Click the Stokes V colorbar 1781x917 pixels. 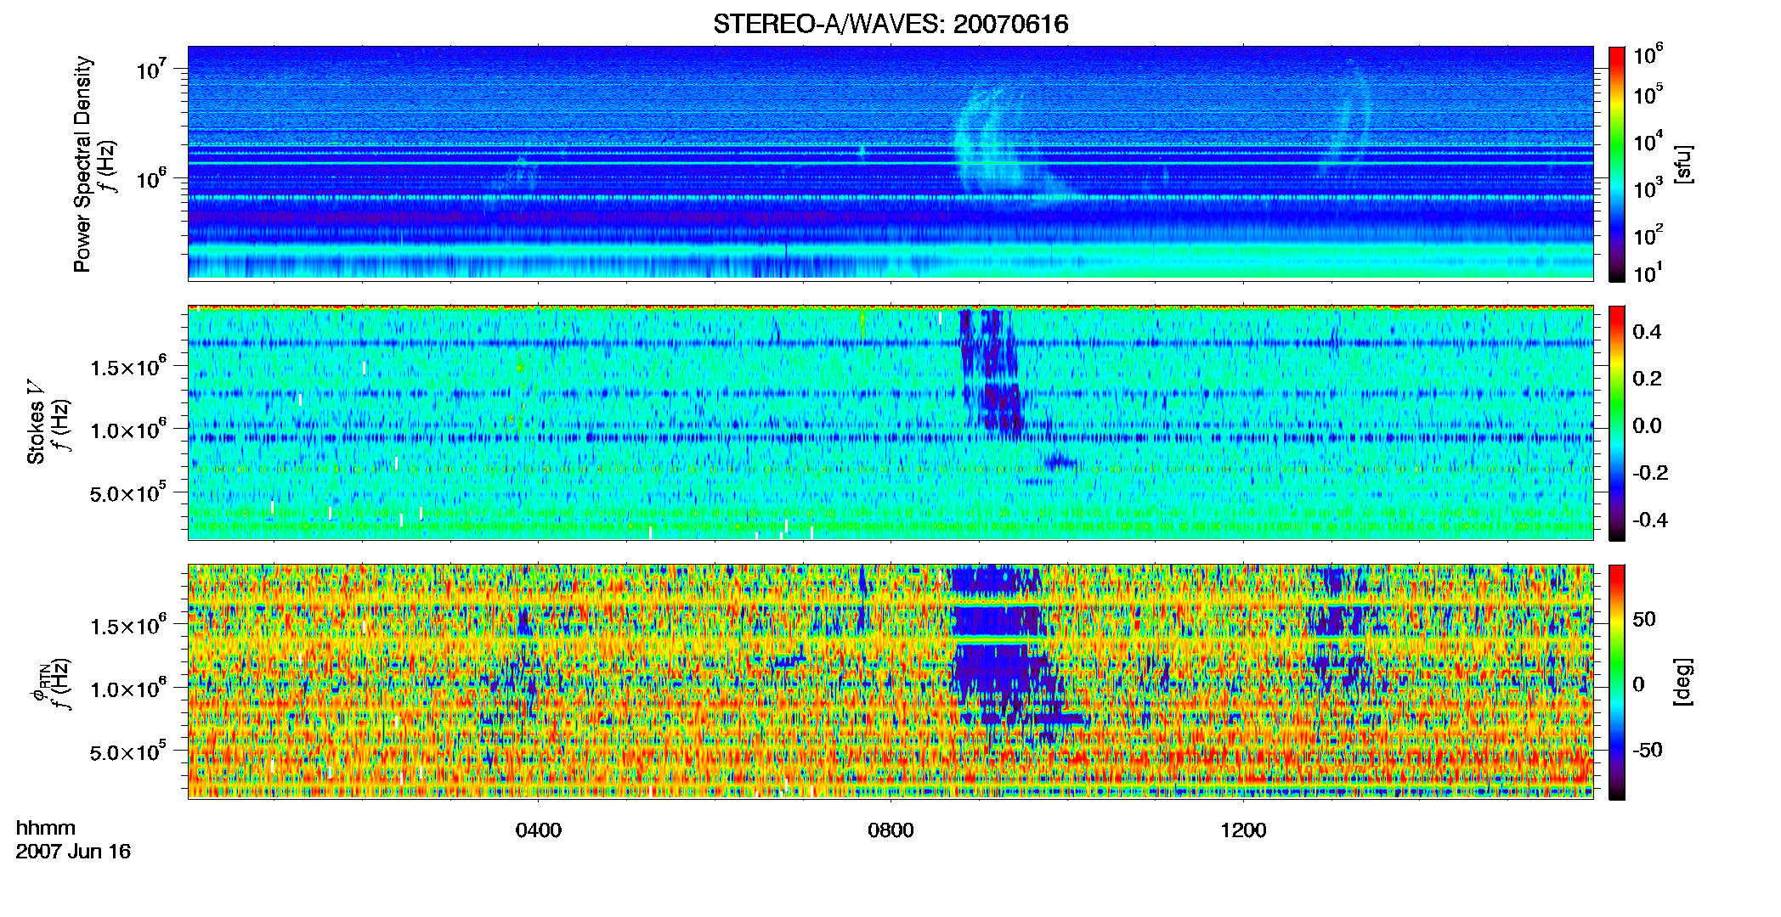(1617, 423)
